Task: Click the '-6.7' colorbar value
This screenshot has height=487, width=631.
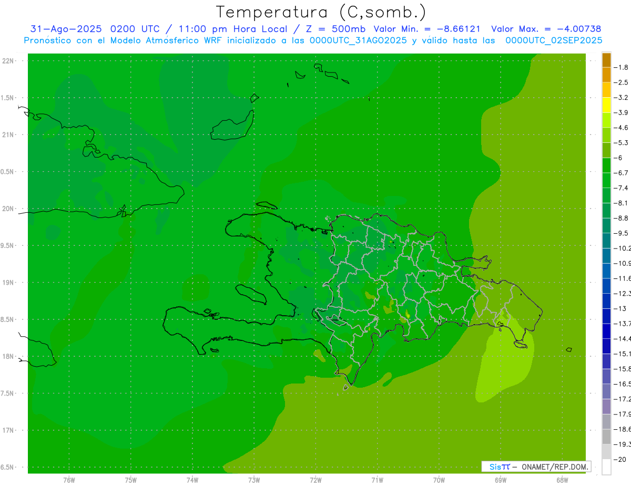Action: click(x=621, y=173)
